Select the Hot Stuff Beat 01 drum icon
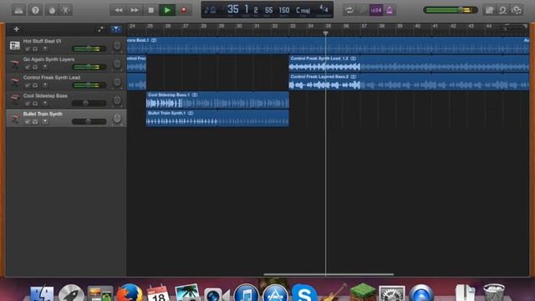 15,45
